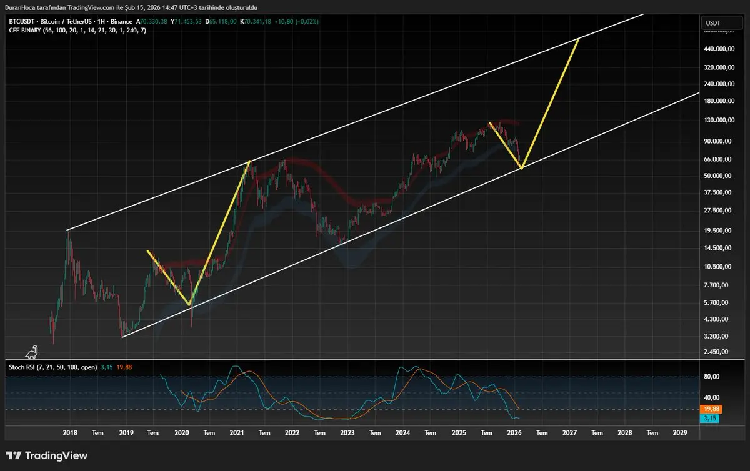Click the 40,00 Stoch RSI axis label

coord(712,397)
